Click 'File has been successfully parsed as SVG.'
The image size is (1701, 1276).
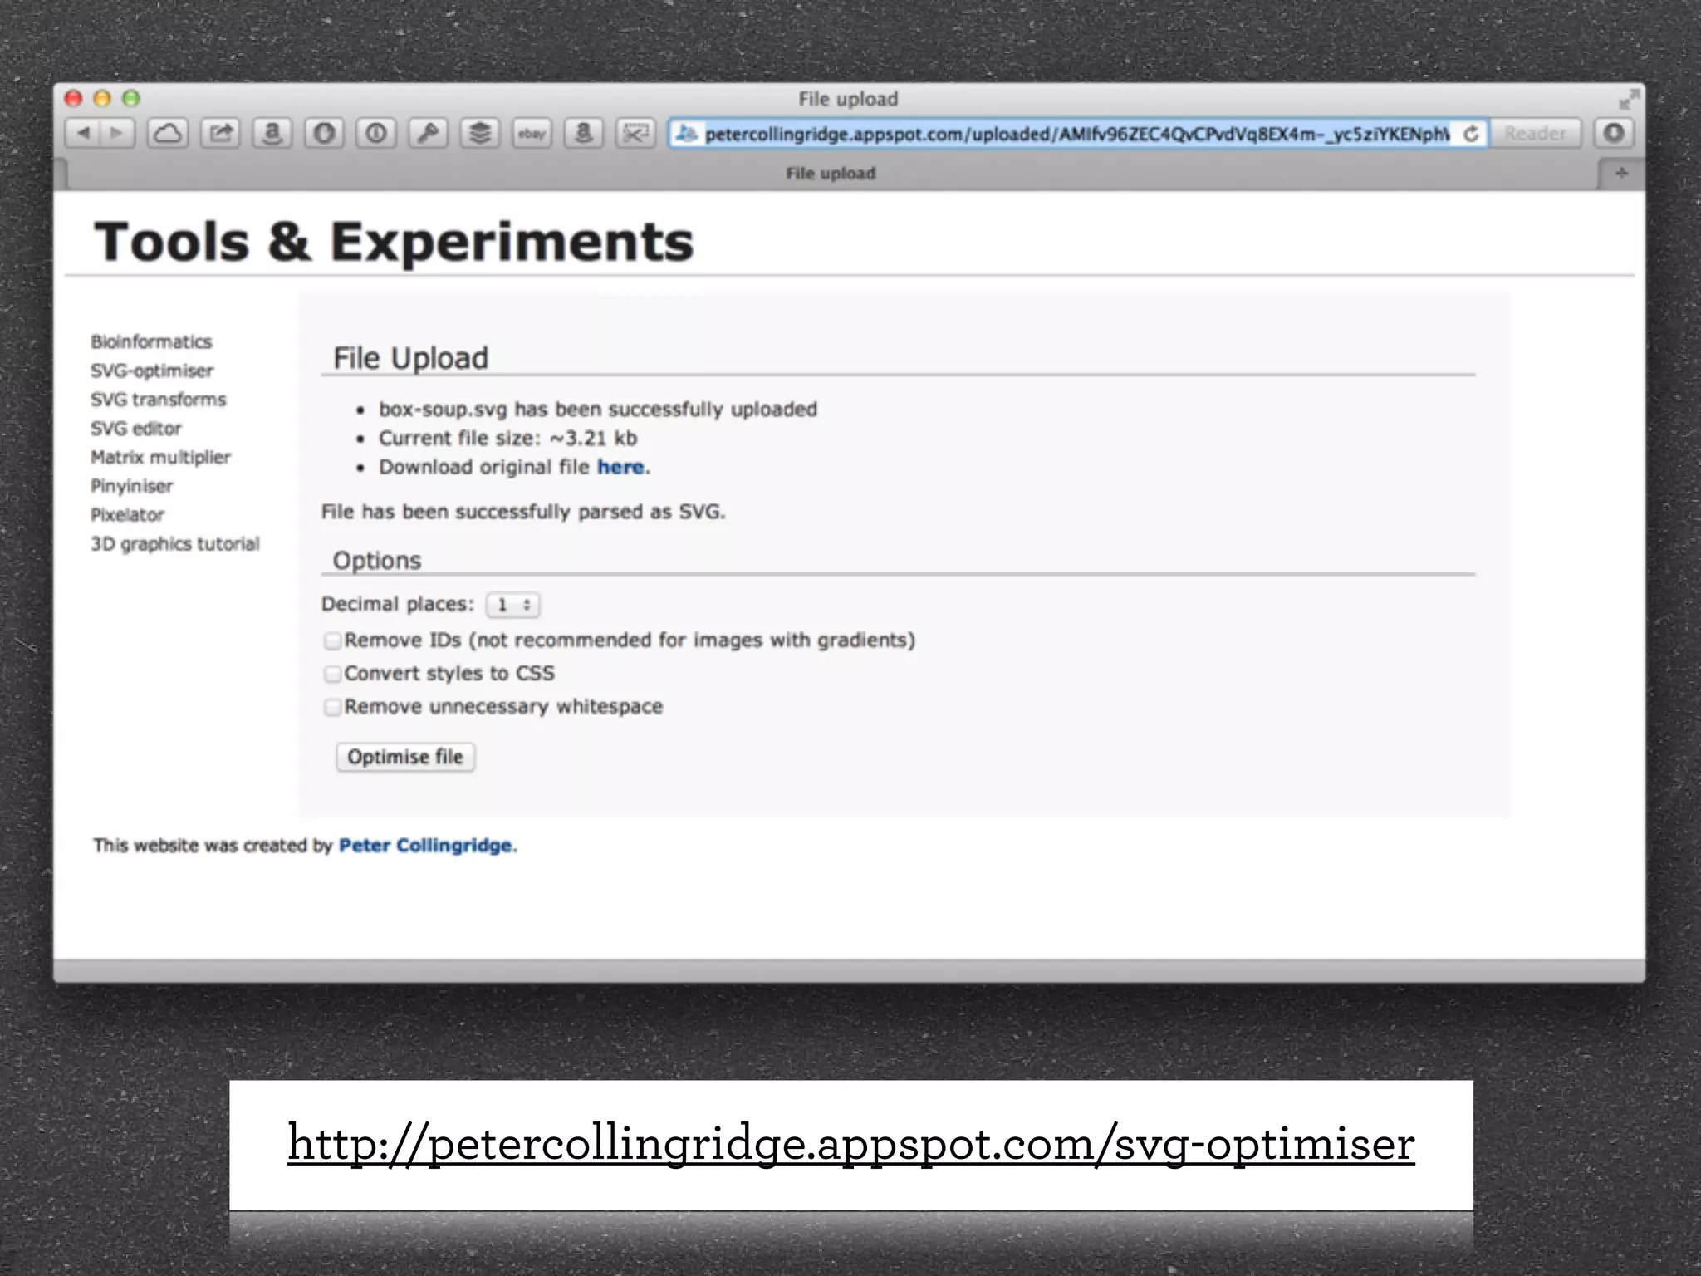(523, 512)
